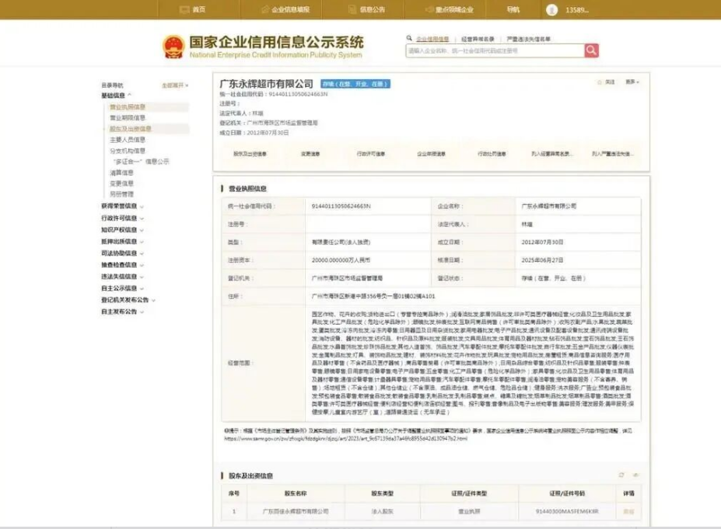The image size is (721, 529).
Task: Click the 首页 home icon in top bar
Action: [x=184, y=9]
